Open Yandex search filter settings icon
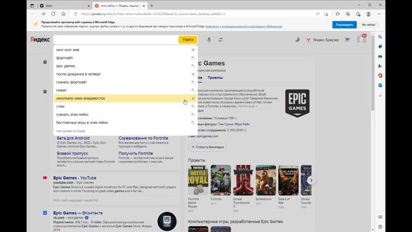Screen dimensions: 412x232 [x=220, y=40]
